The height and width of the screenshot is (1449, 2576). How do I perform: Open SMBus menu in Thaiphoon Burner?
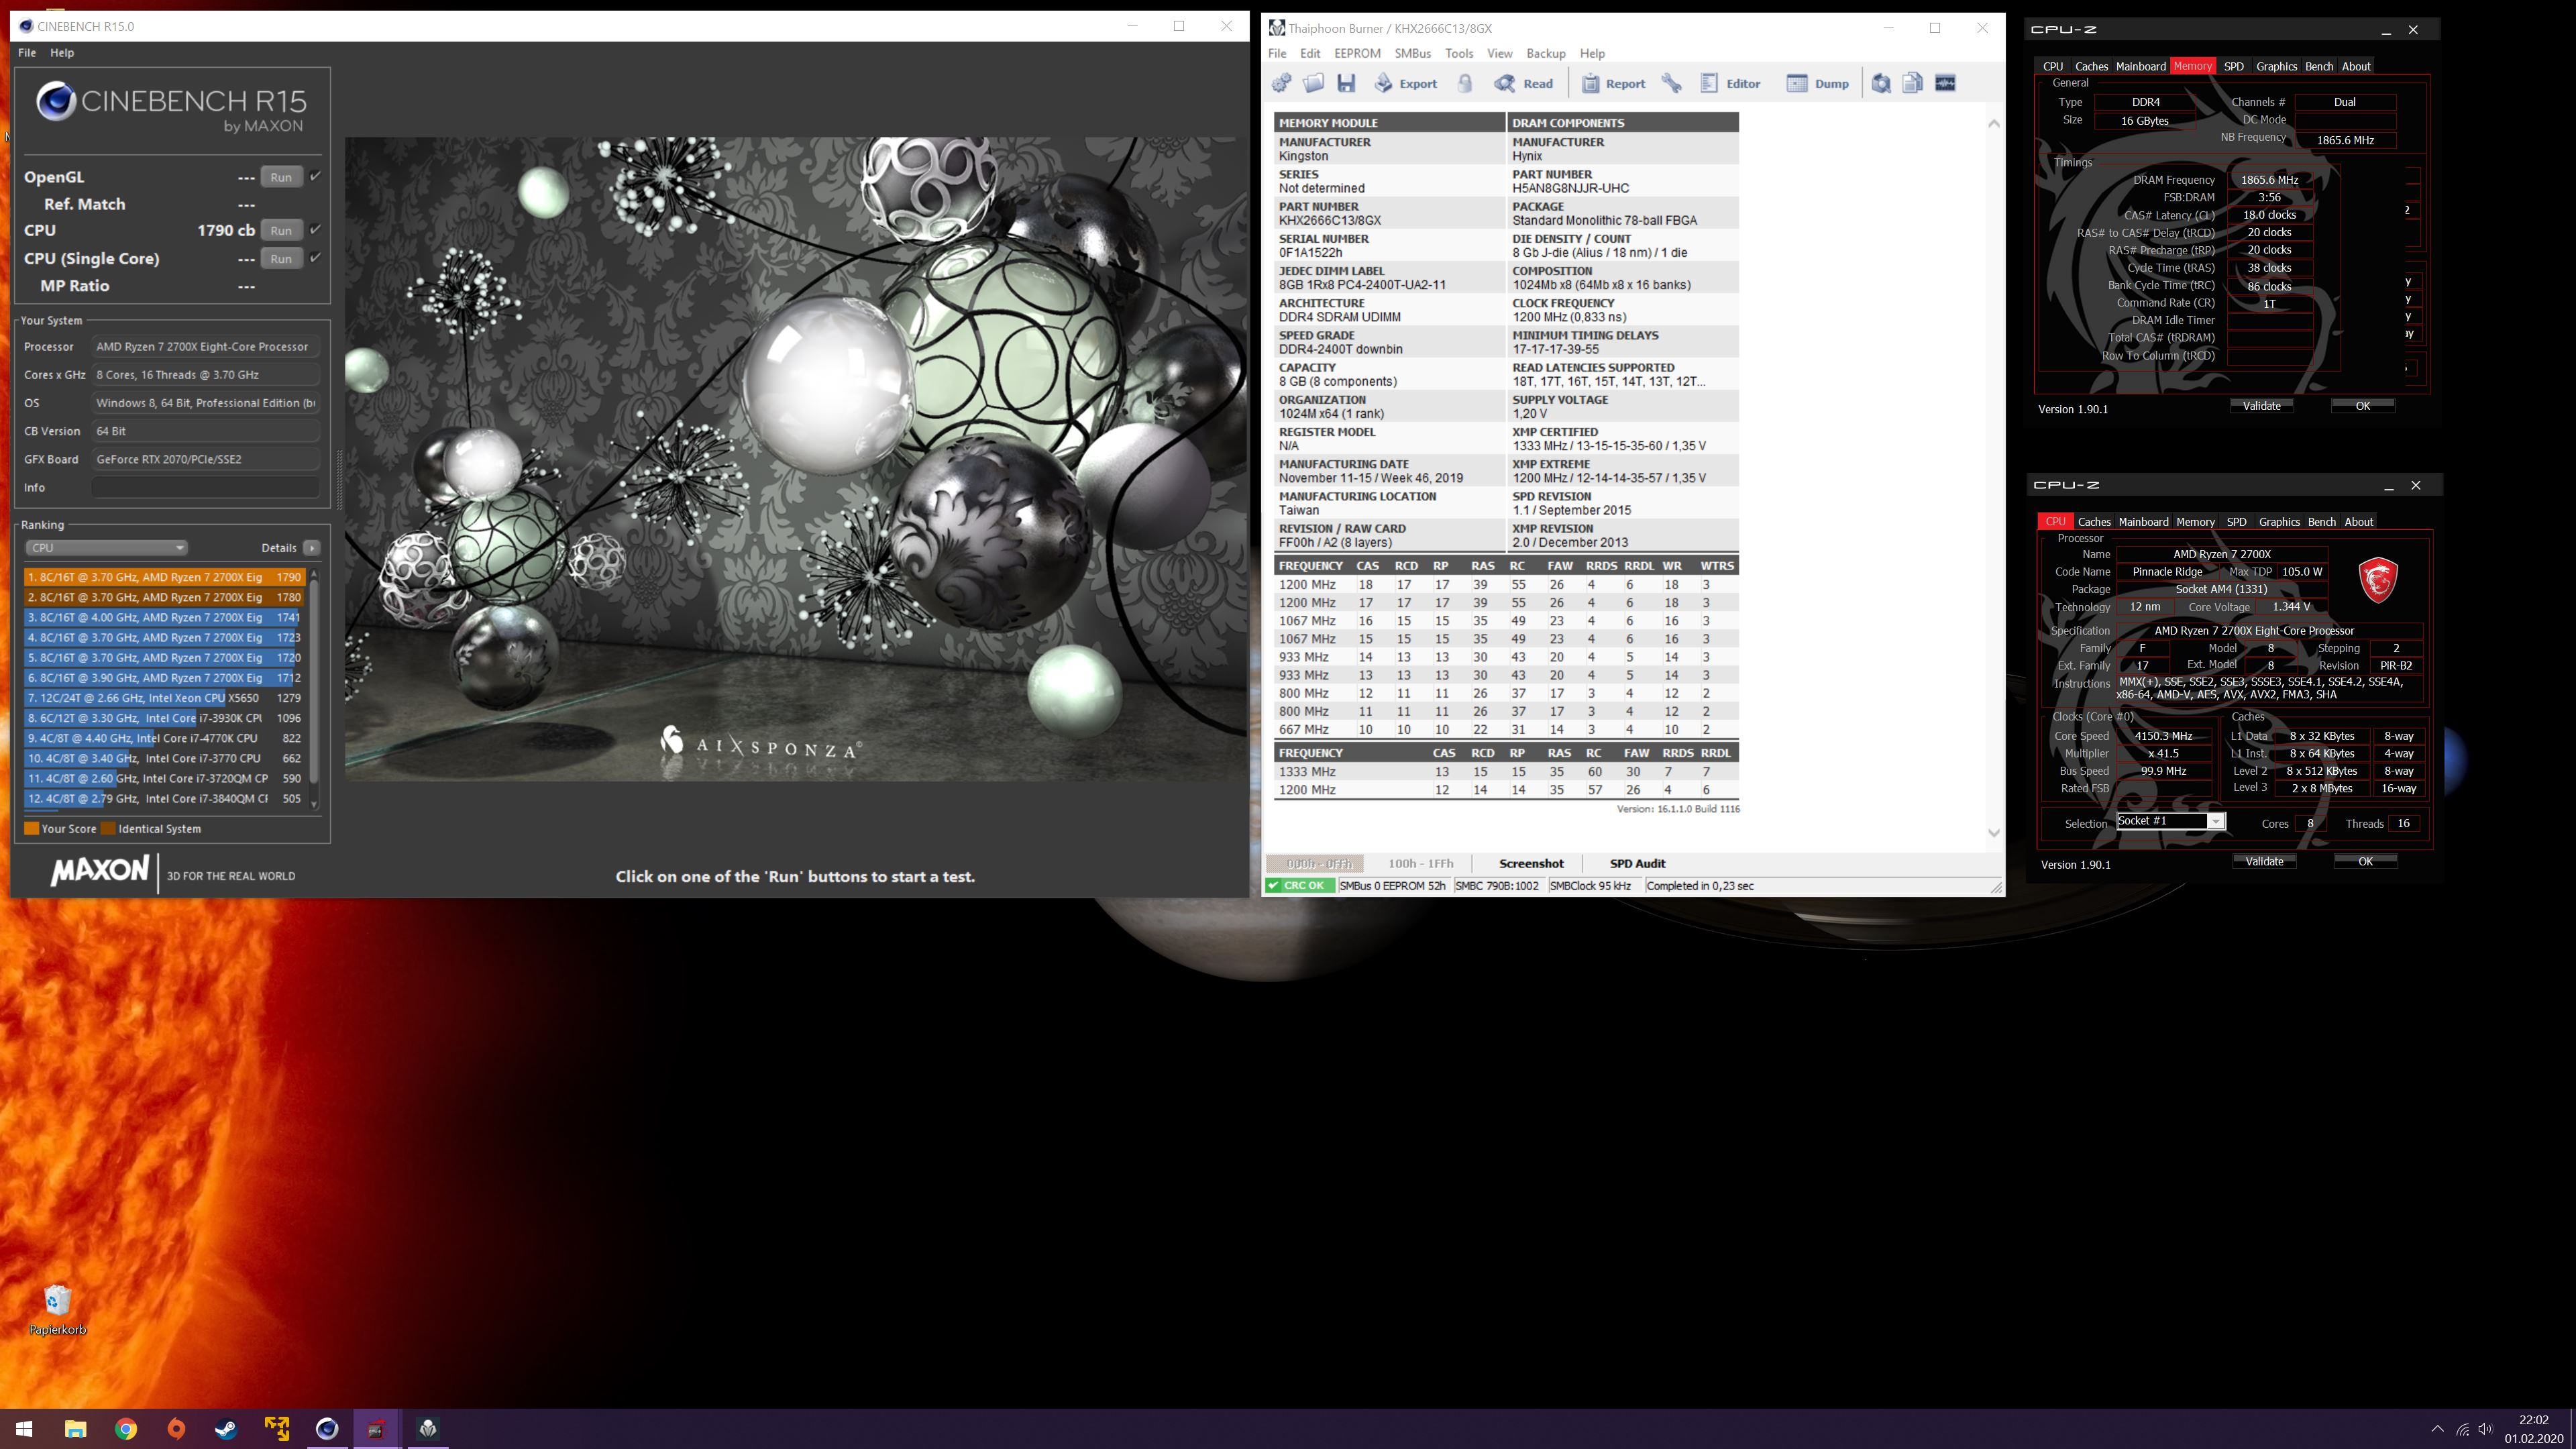coord(1412,53)
